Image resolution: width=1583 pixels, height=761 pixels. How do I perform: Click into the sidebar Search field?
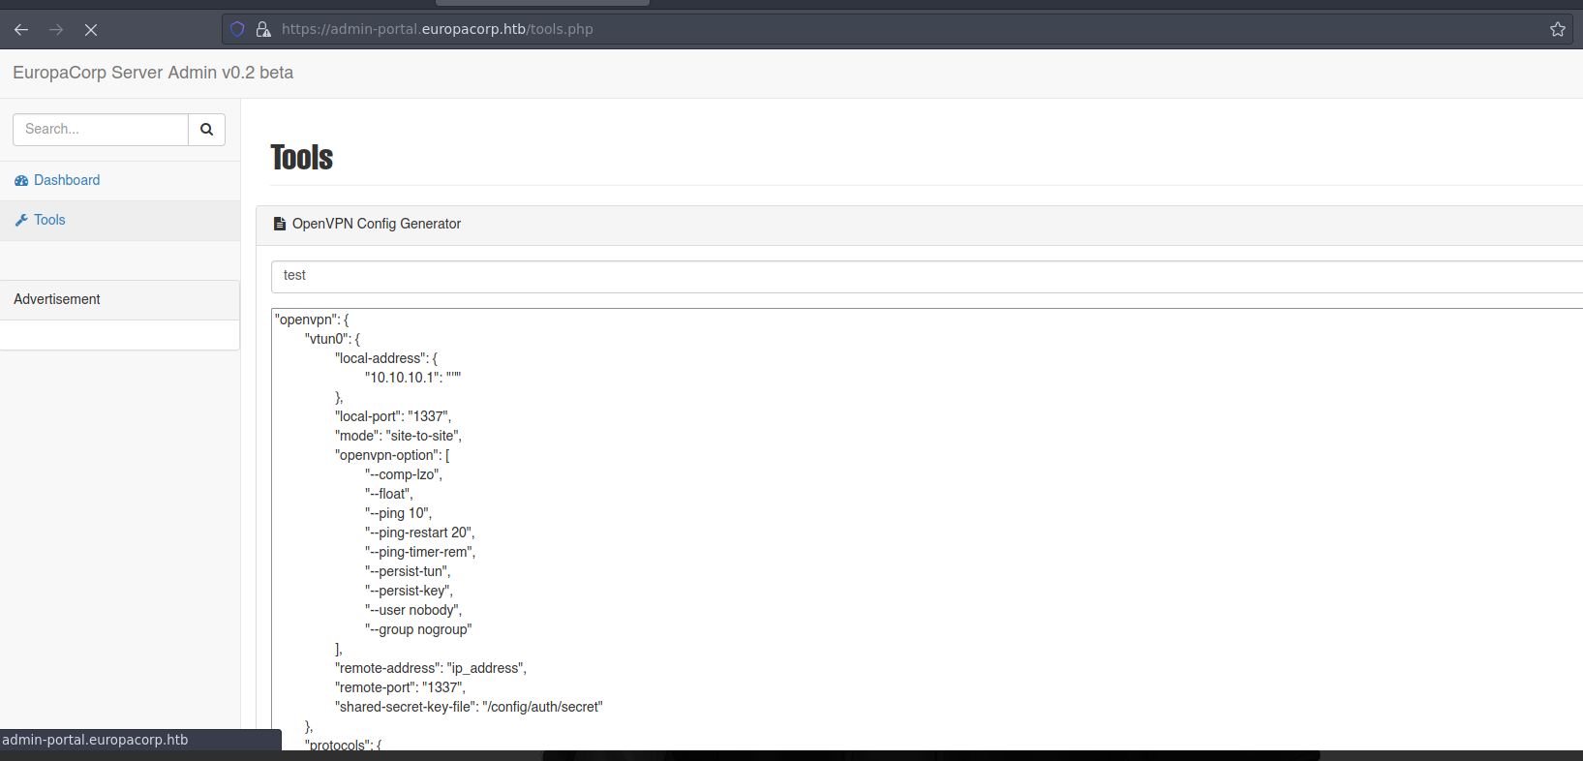[101, 130]
